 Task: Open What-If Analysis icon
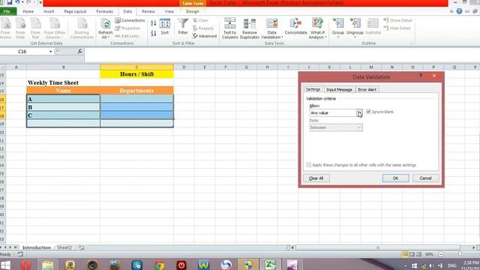coord(317,23)
